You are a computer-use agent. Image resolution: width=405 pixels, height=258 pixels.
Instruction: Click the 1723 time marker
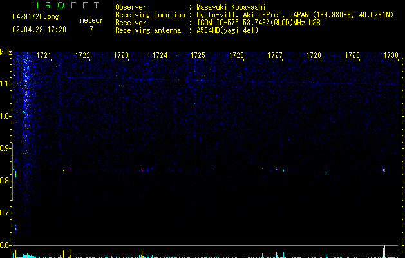(x=121, y=55)
